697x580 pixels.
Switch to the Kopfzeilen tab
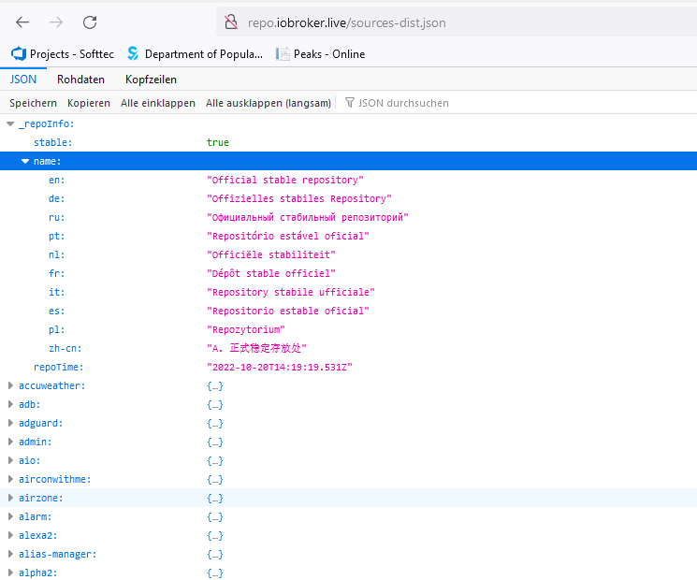152,80
